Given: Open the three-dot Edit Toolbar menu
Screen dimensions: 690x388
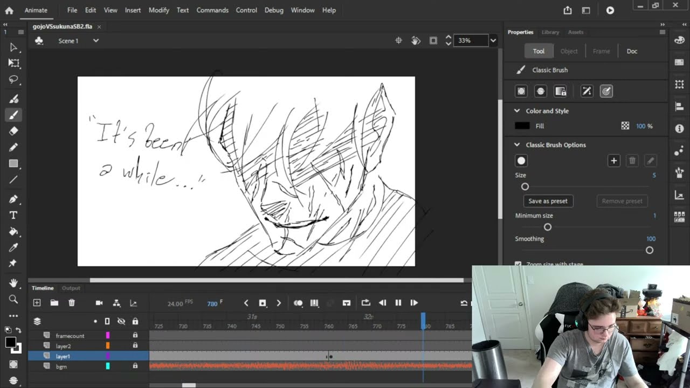Looking at the screenshot, I should pos(14,315).
